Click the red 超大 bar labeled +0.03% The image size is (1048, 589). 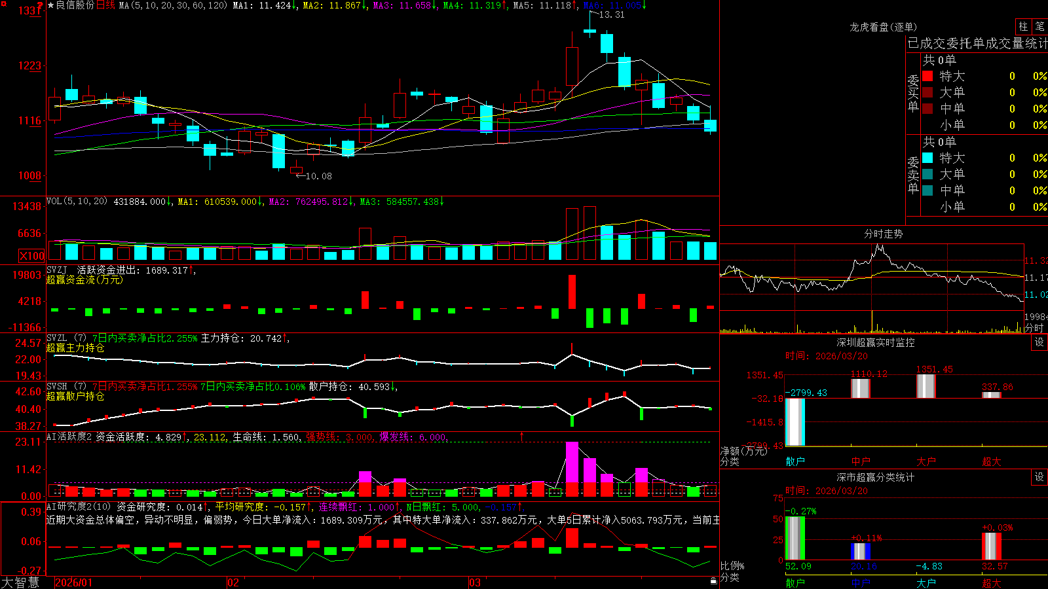click(992, 546)
